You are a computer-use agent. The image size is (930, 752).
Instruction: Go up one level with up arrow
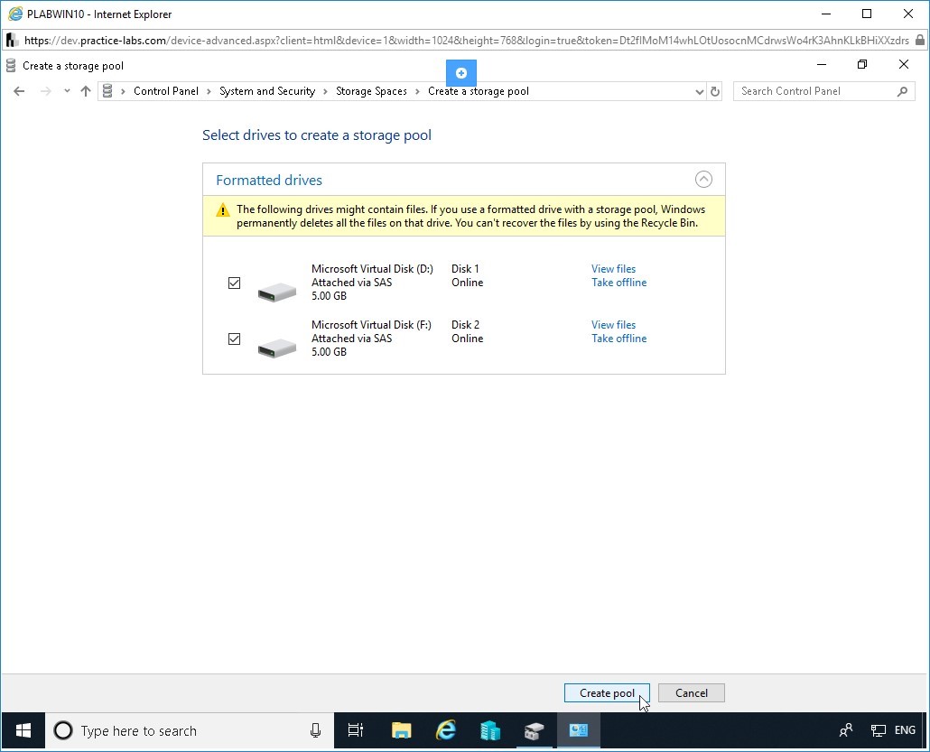pyautogui.click(x=86, y=91)
